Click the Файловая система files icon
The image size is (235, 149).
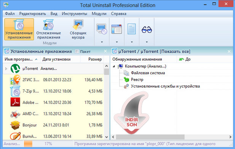pos(126,73)
